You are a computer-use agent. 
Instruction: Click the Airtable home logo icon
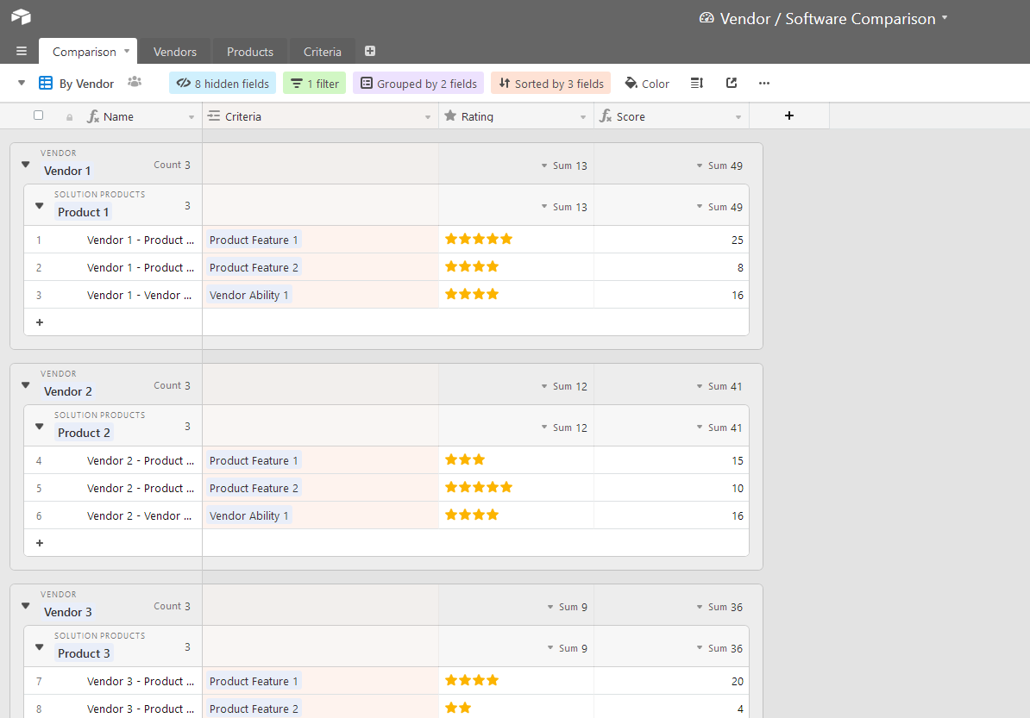point(21,17)
